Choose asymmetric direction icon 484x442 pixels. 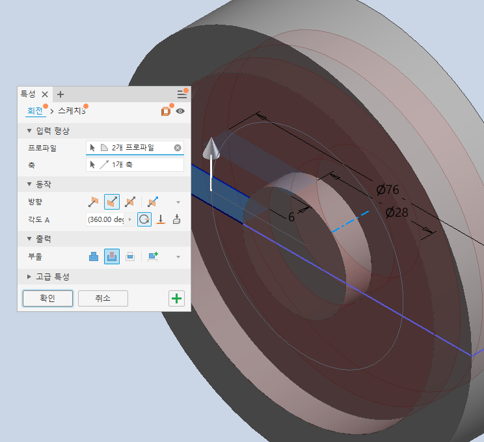coord(153,202)
